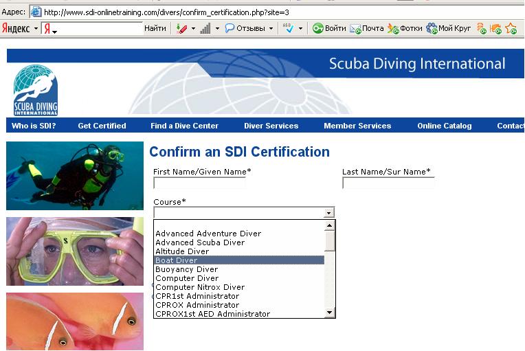Viewport: 525px width, 351px height.
Task: Click the Найти search button
Action: pos(155,28)
